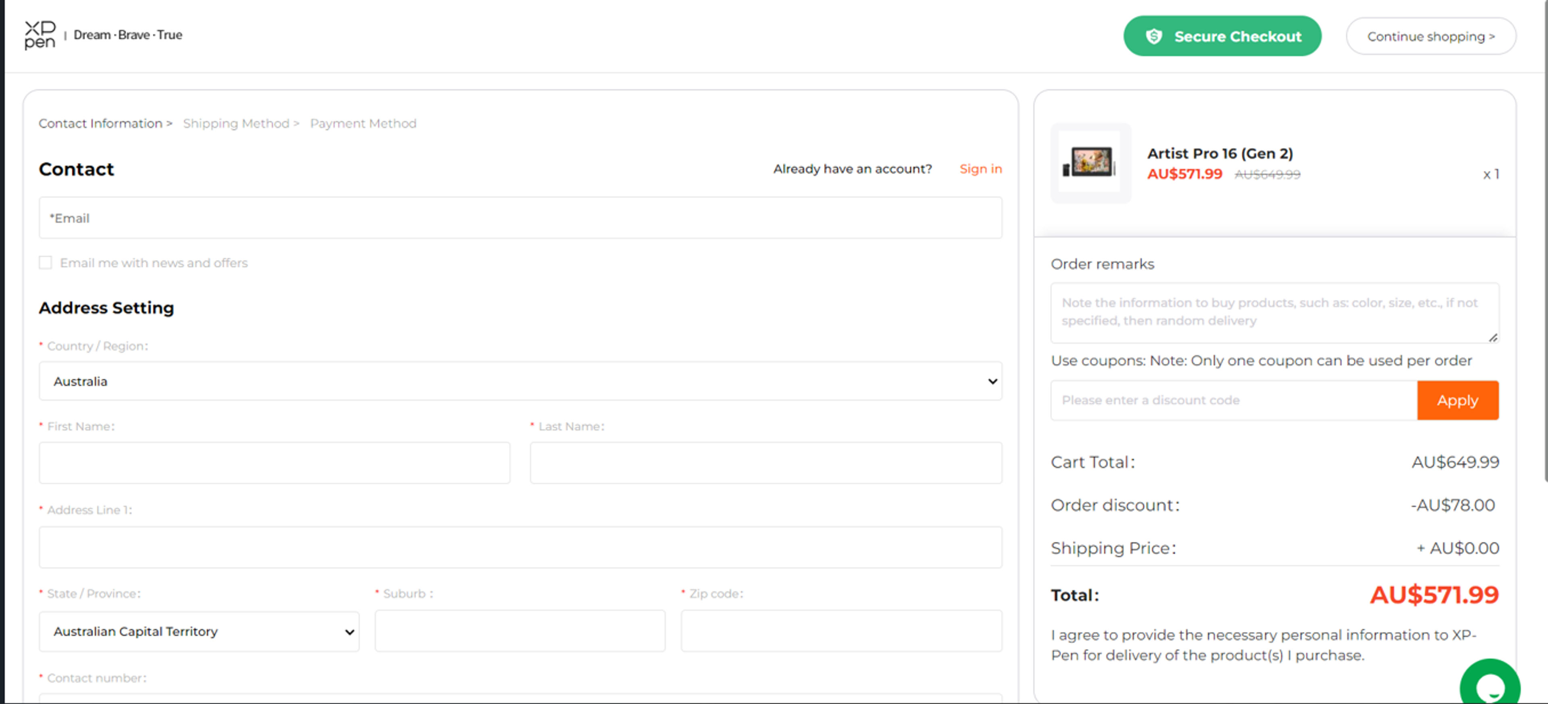This screenshot has width=1548, height=704.
Task: Focus the First Name field
Action: tap(275, 463)
